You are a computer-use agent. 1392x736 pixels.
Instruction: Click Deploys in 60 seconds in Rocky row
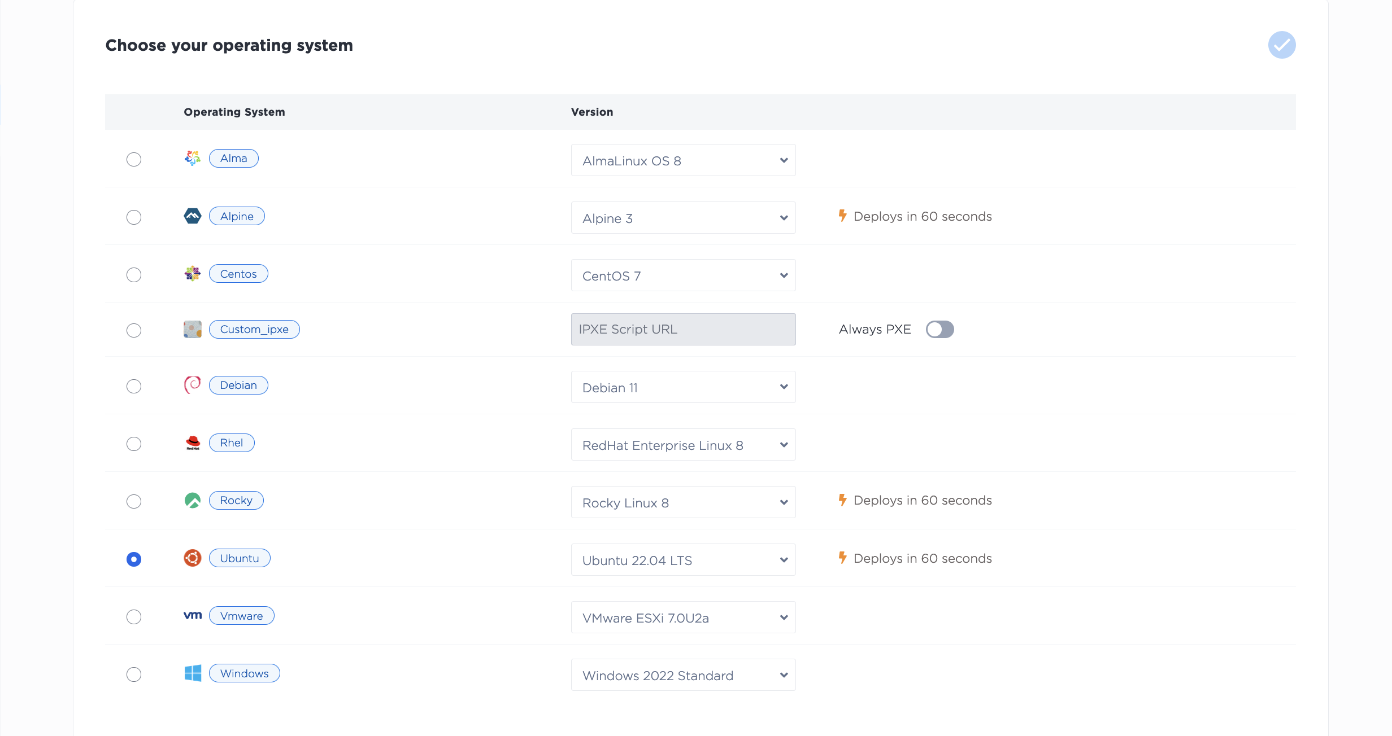[923, 500]
